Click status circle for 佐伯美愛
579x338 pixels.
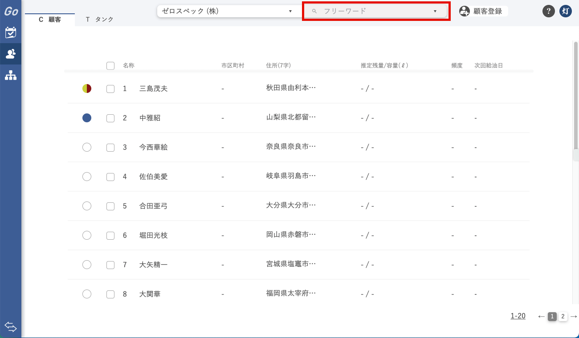point(87,177)
